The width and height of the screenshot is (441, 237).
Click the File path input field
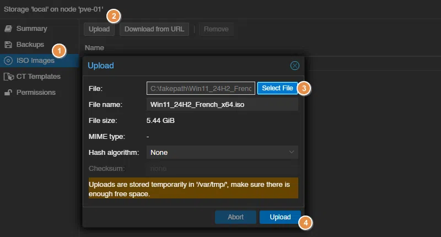(201, 88)
